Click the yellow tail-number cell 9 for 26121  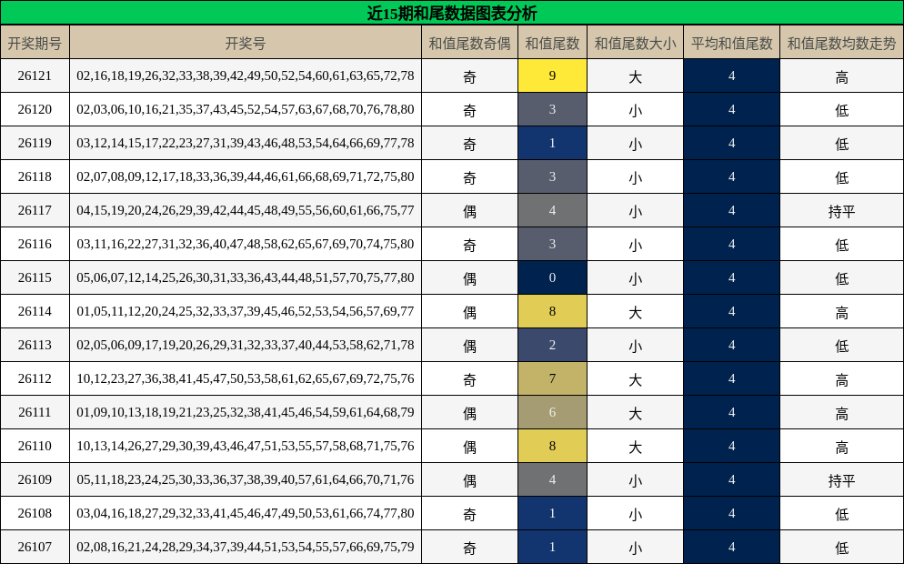click(x=552, y=76)
